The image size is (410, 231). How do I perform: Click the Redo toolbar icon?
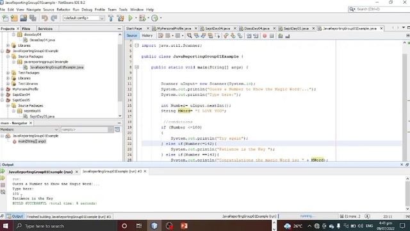pos(54,18)
